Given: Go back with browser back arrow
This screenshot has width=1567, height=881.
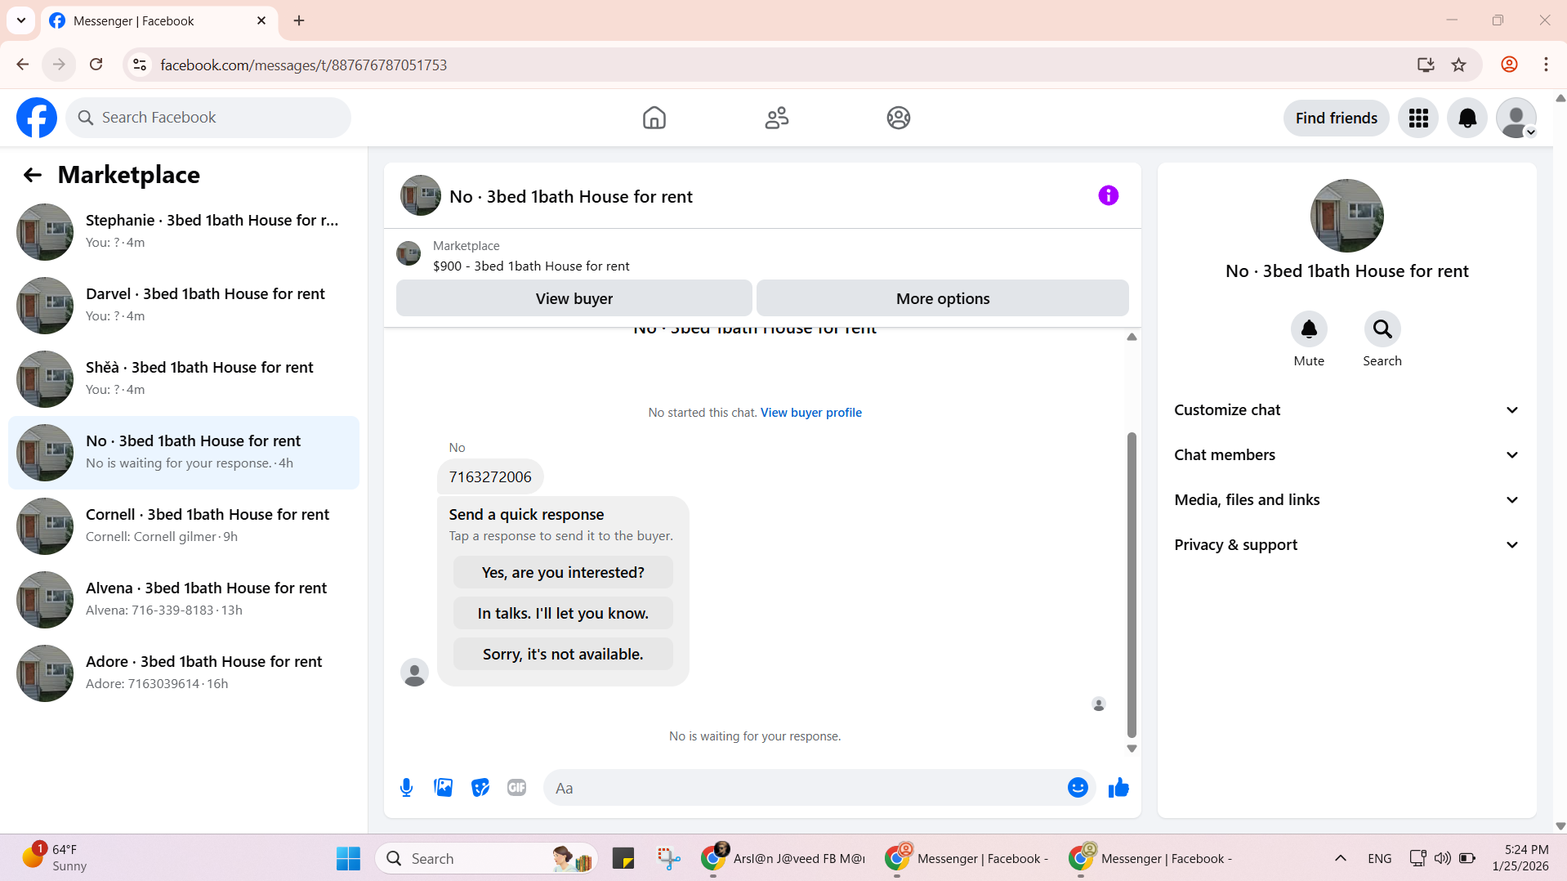Looking at the screenshot, I should (x=23, y=65).
